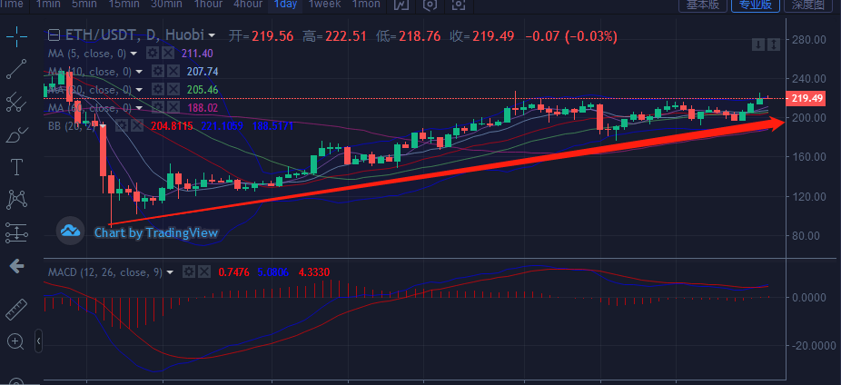Open MA (5, close, 0) dropdown arrow
This screenshot has height=385, width=841.
134,53
